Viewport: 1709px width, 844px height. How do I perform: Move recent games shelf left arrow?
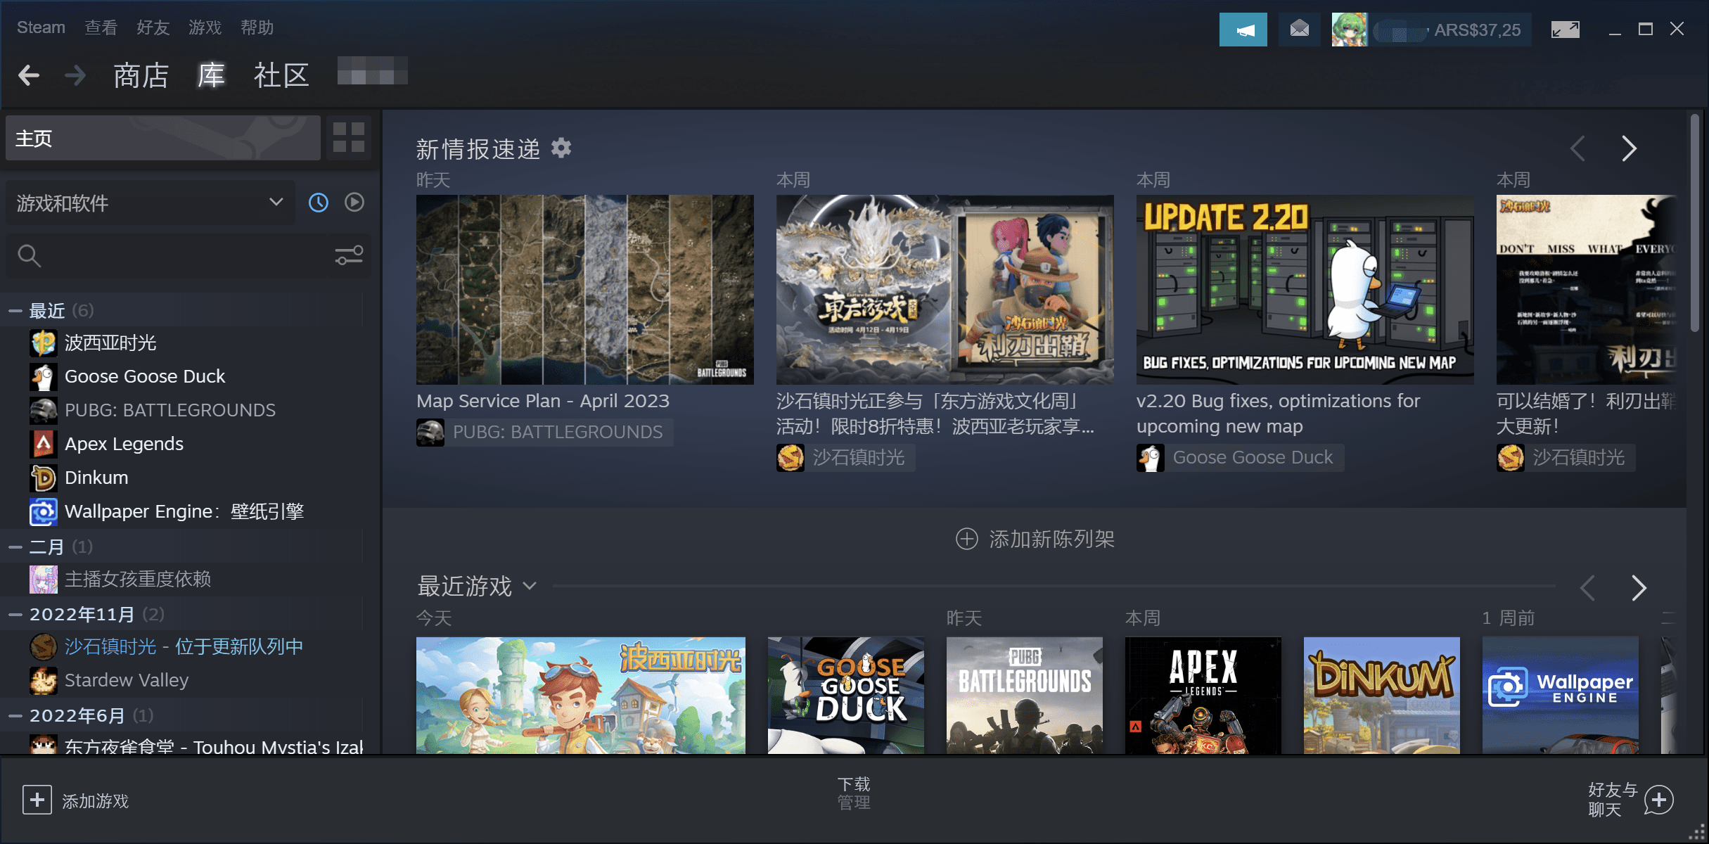[1587, 588]
